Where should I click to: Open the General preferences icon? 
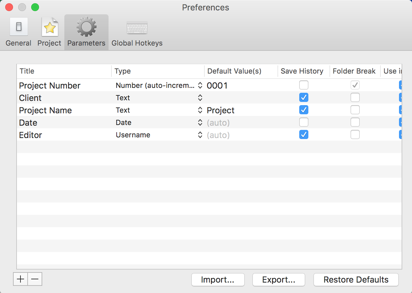(19, 27)
